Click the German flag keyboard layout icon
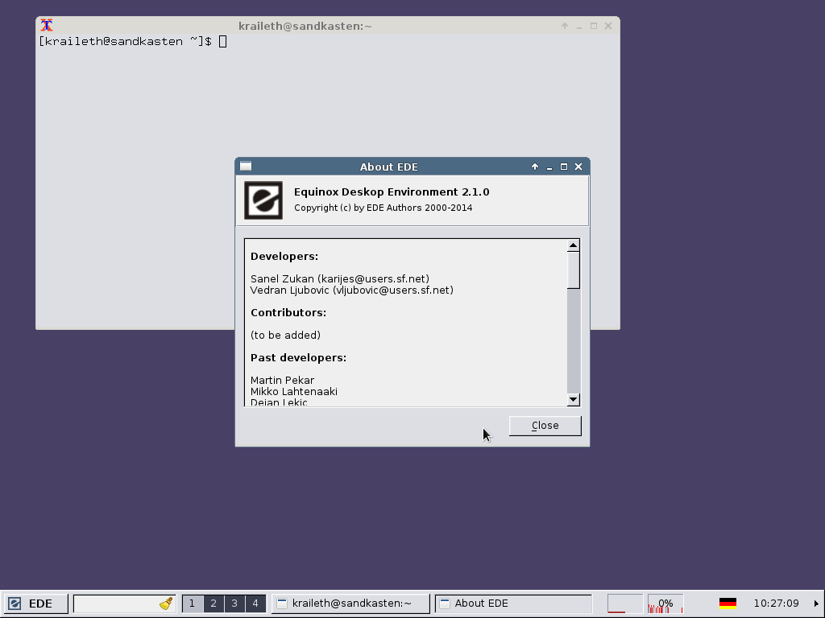The image size is (825, 618). click(x=728, y=604)
